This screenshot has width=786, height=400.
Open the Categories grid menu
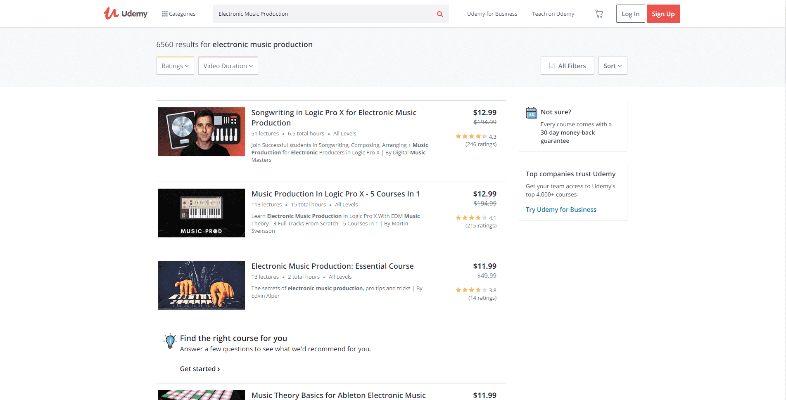(x=178, y=14)
